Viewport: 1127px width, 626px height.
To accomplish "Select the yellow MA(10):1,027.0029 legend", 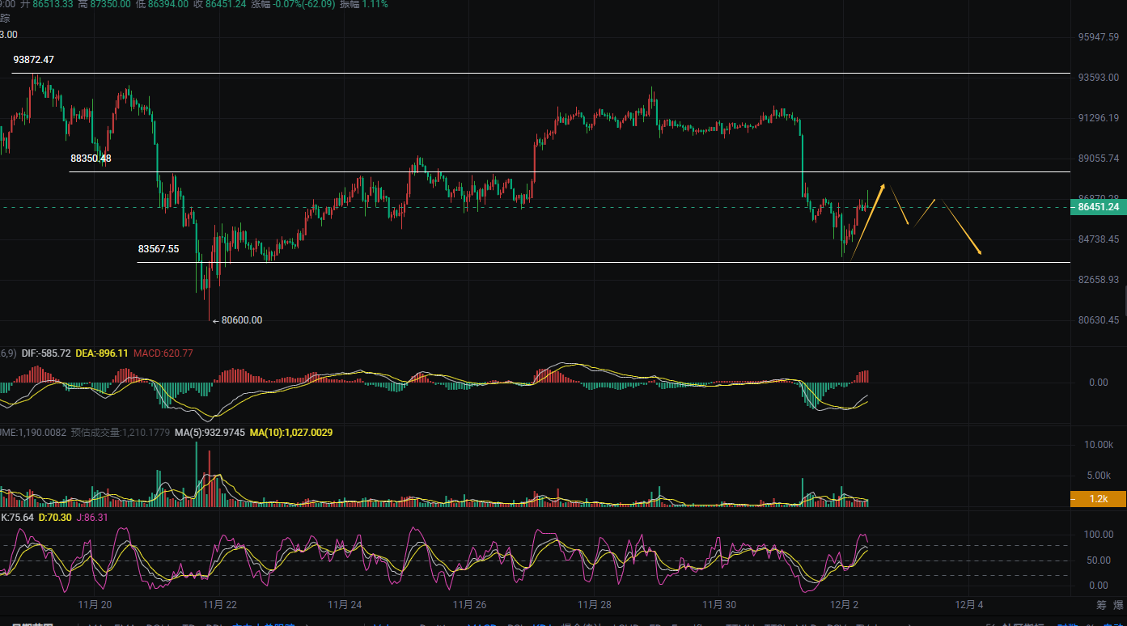I will [x=290, y=433].
